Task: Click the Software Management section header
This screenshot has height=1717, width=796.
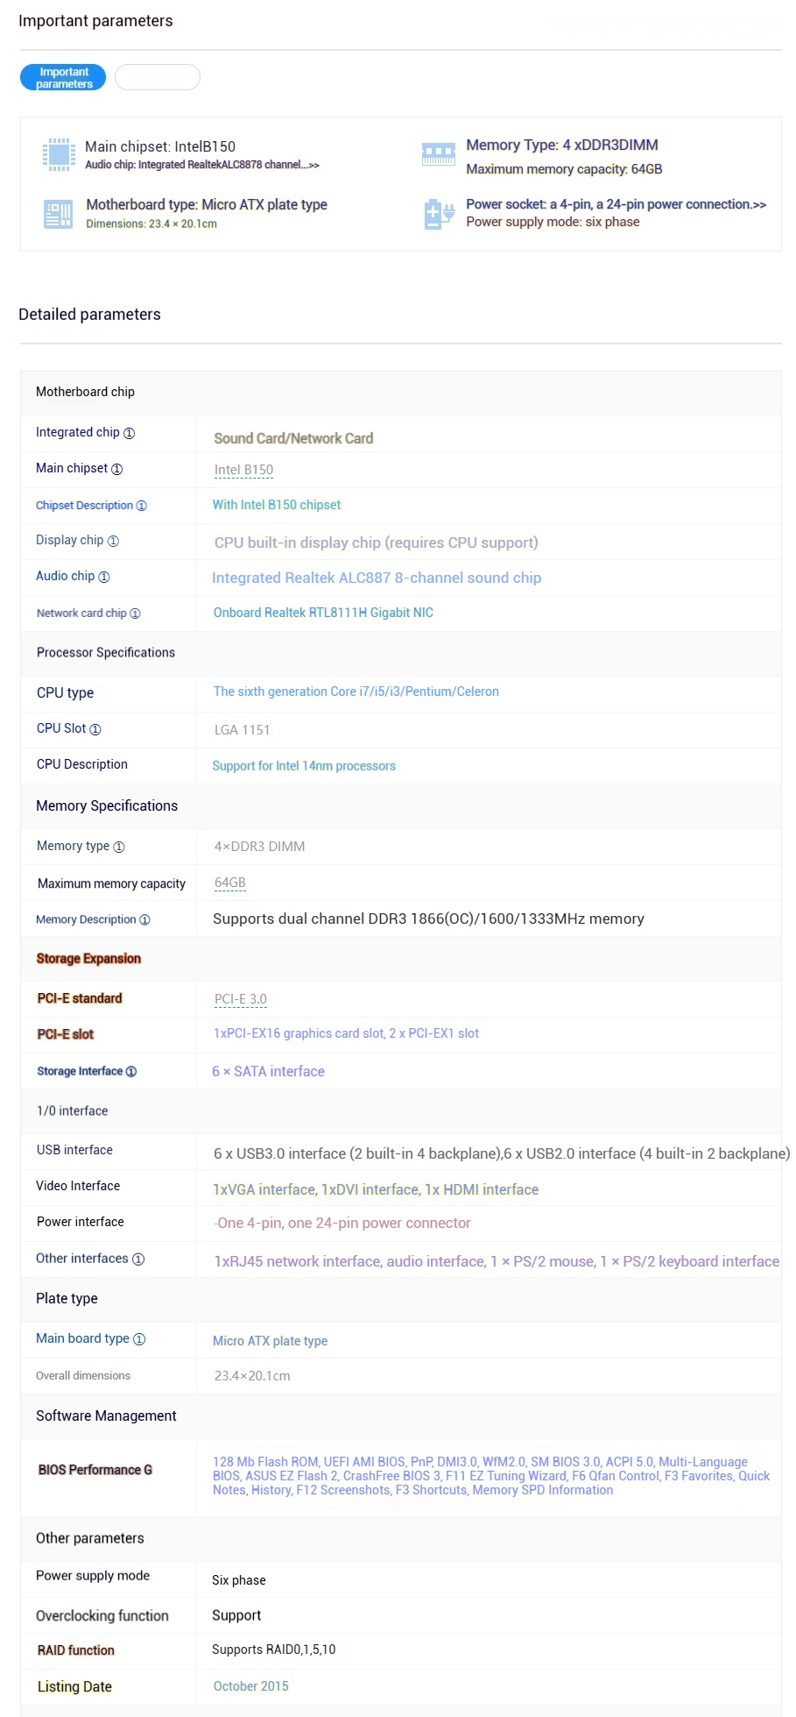Action: [106, 1415]
